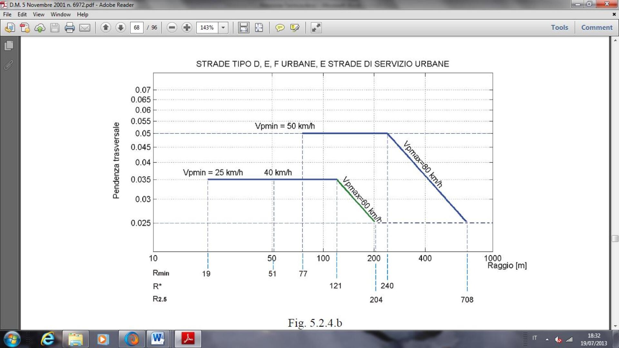Go to previous page arrow
Viewport: 619px width, 348px height.
click(105, 28)
